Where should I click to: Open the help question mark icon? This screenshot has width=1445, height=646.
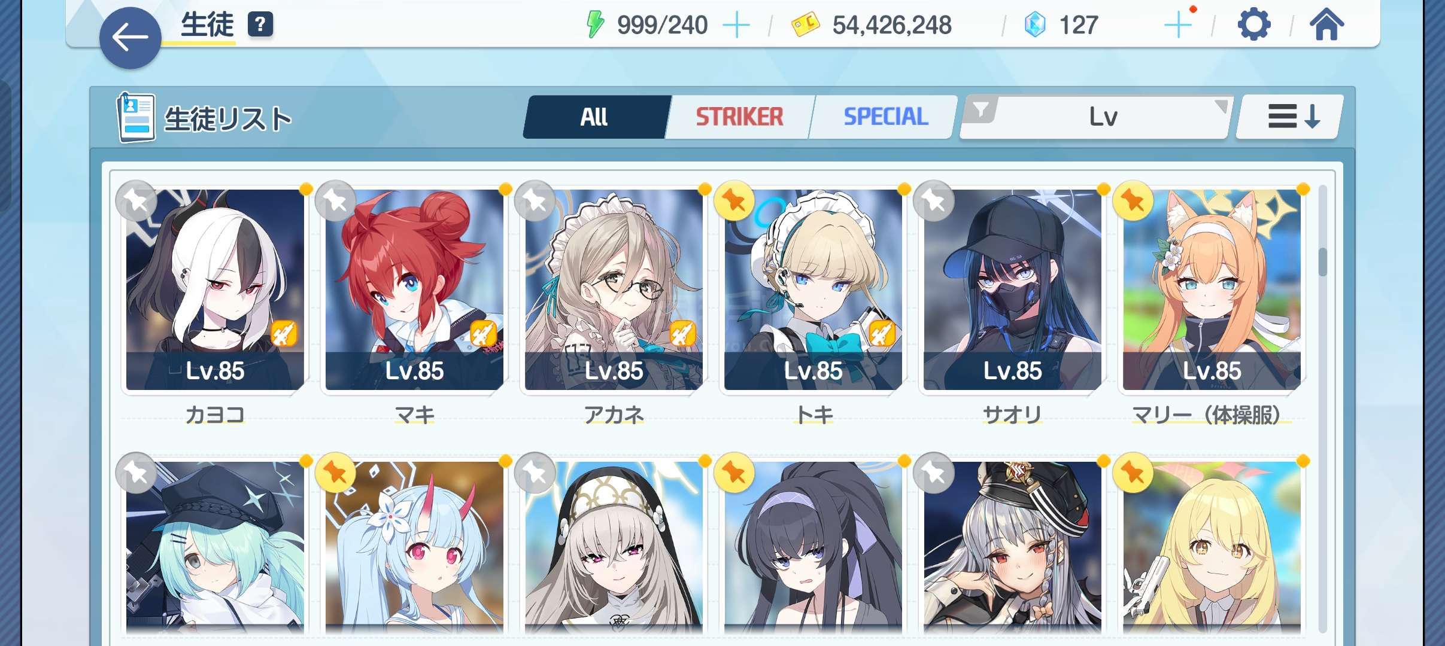coord(260,25)
